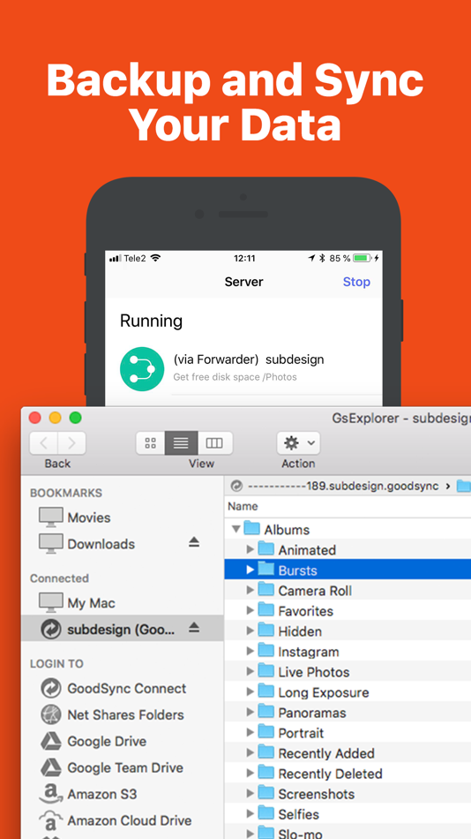Select the Selfies folder icon

tap(265, 813)
